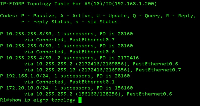The height and width of the screenshot is (106, 200).
Task: Click the R1#show ip eigrp topology command line
Action: [x=38, y=100]
